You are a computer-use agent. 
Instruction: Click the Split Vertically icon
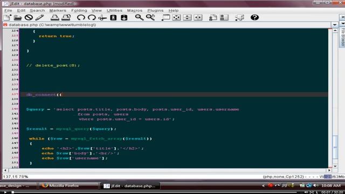[198, 17]
